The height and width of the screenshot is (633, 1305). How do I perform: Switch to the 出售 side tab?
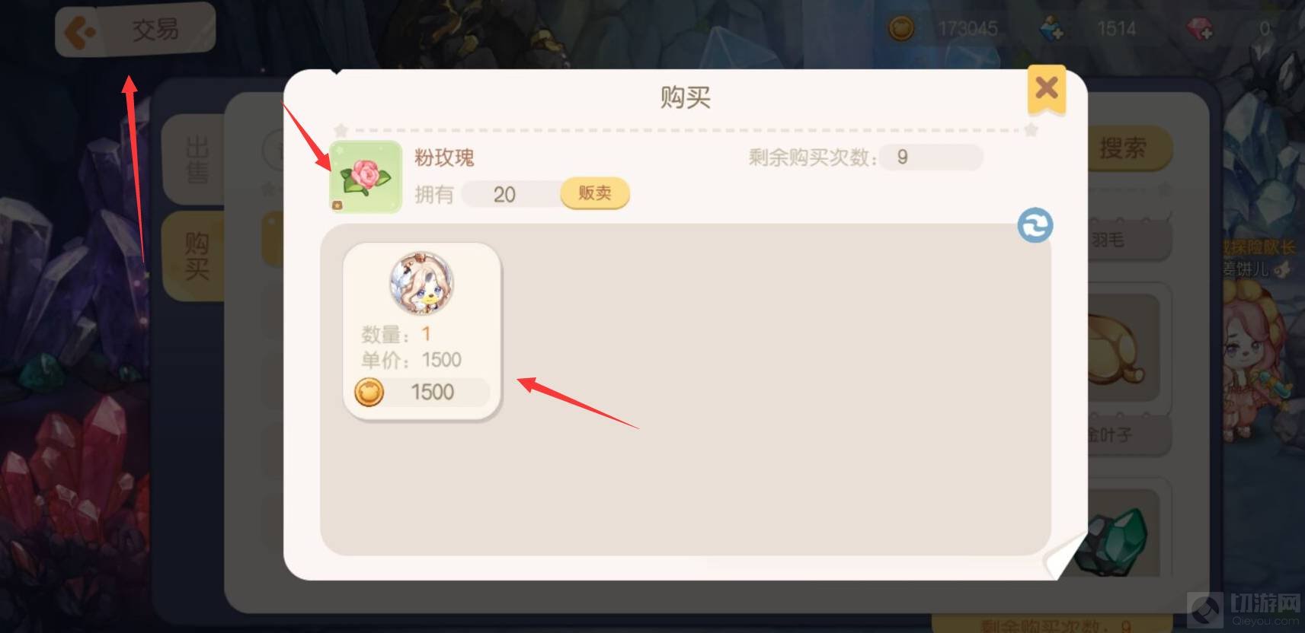pos(197,161)
